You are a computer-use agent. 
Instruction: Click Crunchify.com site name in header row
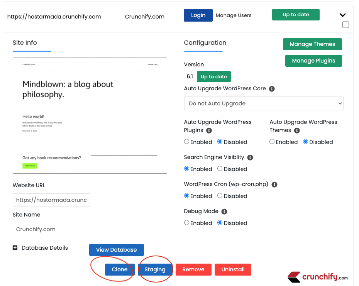coord(145,17)
